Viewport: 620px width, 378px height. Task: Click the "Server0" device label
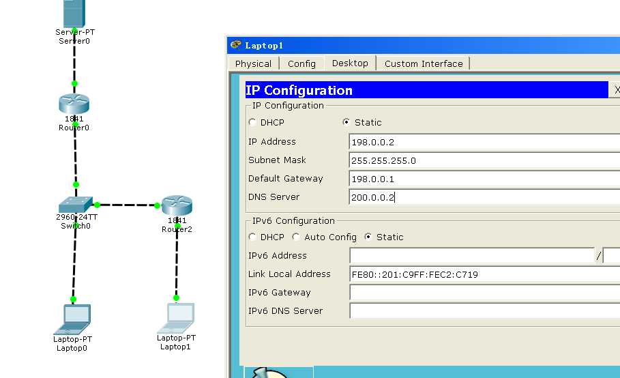point(74,41)
